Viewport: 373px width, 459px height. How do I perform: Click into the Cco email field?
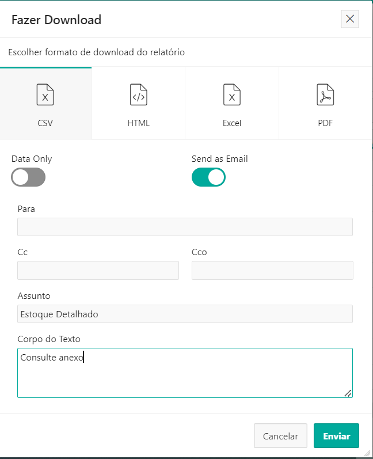click(272, 270)
